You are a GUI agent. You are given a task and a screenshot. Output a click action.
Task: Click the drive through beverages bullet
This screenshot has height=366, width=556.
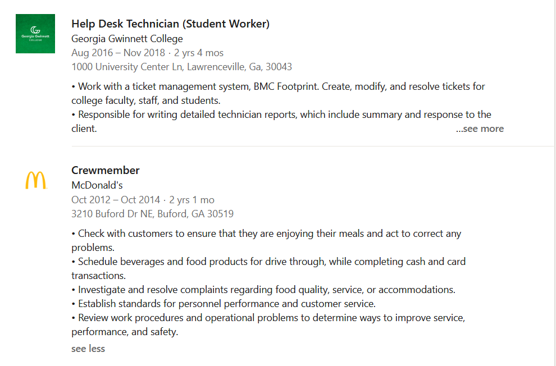(x=268, y=268)
